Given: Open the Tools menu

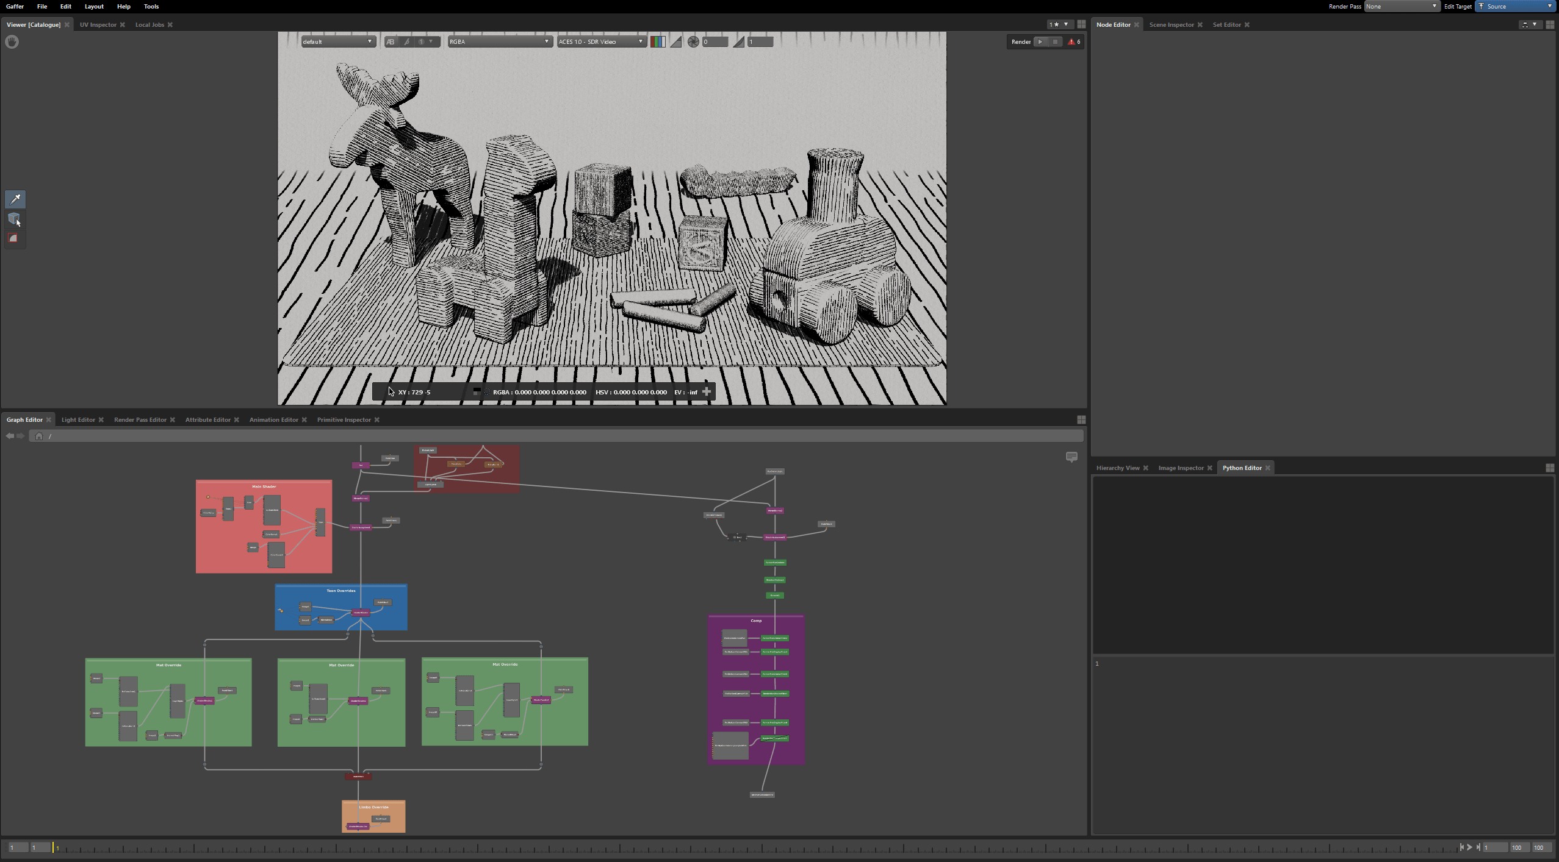Looking at the screenshot, I should tap(151, 6).
